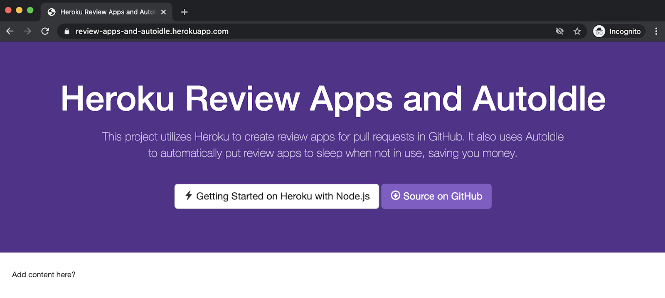Click the "Add content here?" text
The width and height of the screenshot is (665, 298).
click(44, 275)
